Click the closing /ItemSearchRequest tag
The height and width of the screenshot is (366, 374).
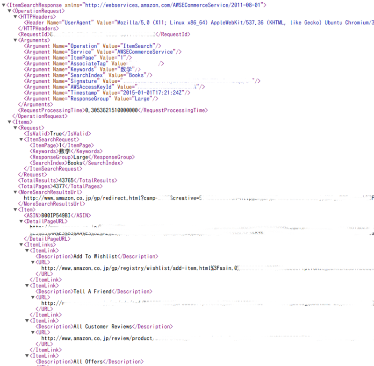[x=53, y=169]
